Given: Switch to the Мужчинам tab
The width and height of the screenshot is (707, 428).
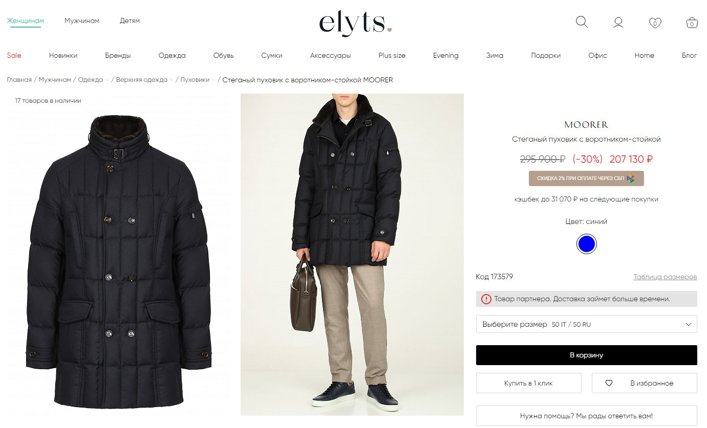Looking at the screenshot, I should tap(82, 21).
